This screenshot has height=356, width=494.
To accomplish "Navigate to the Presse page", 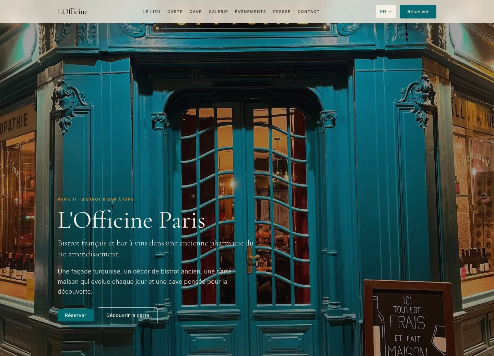I will [282, 12].
